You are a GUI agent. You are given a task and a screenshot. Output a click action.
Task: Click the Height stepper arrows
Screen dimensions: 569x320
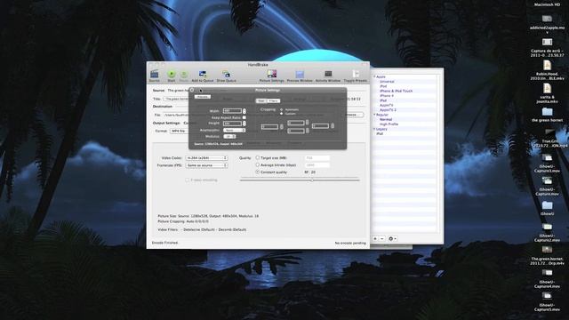coord(244,124)
